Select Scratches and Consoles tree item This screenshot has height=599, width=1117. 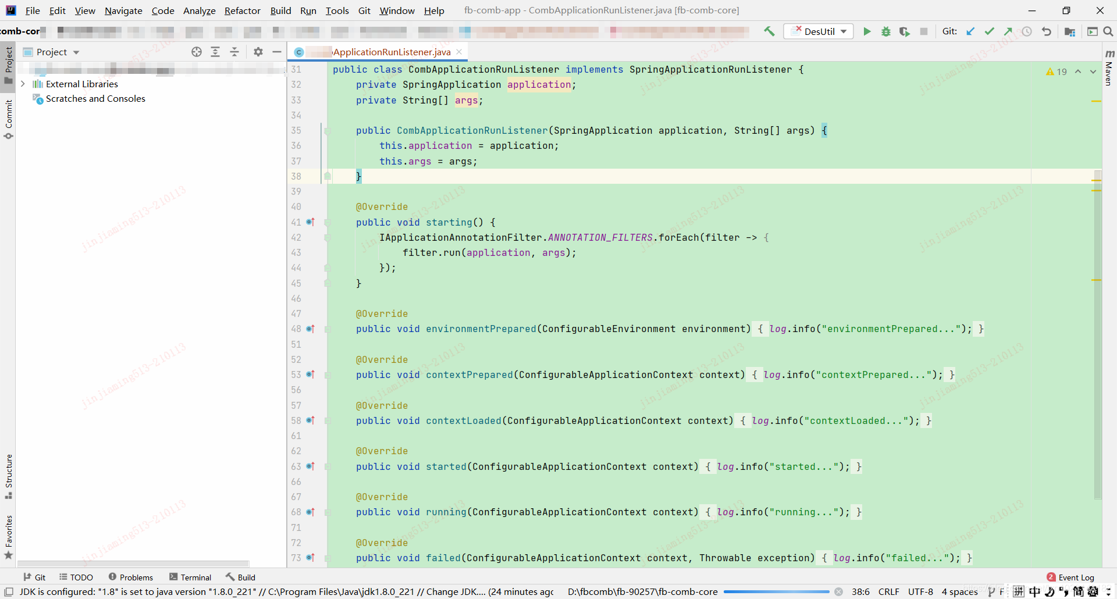click(95, 99)
